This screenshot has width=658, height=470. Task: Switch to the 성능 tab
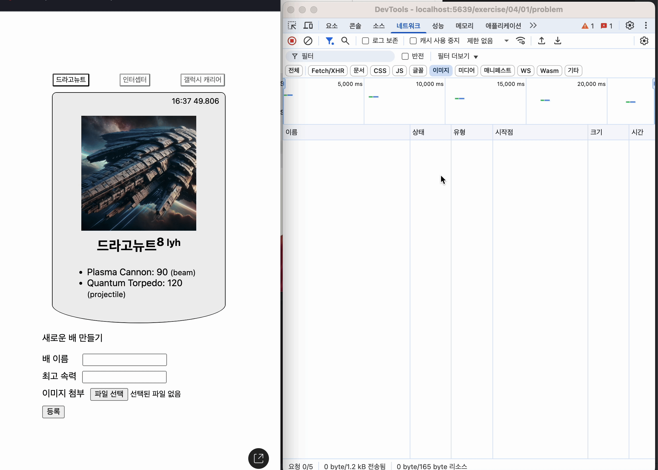click(438, 26)
